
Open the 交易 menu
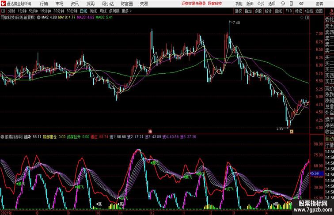tap(144, 4)
